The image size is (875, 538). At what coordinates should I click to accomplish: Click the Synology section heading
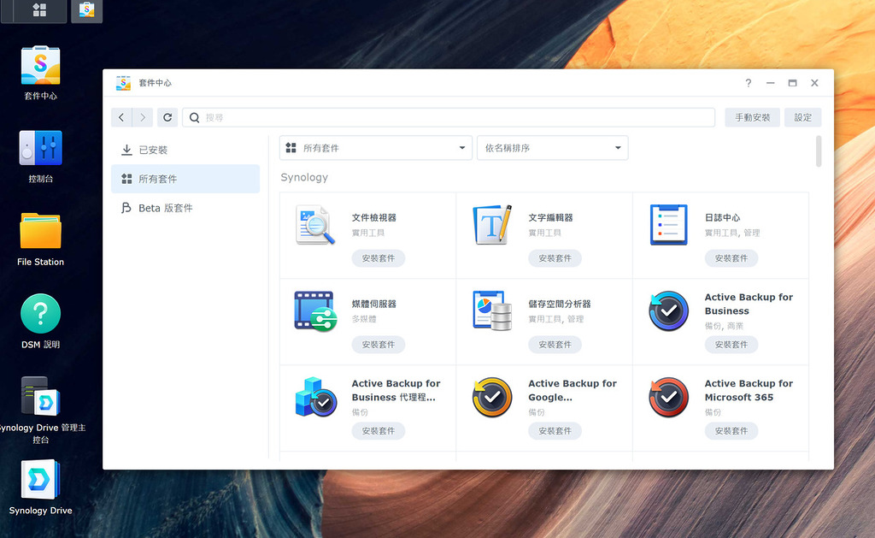[x=304, y=177]
